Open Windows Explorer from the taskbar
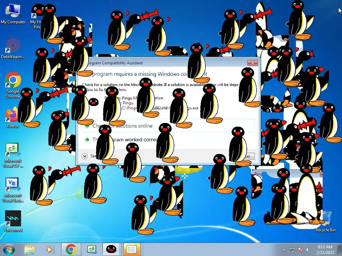 30,249
